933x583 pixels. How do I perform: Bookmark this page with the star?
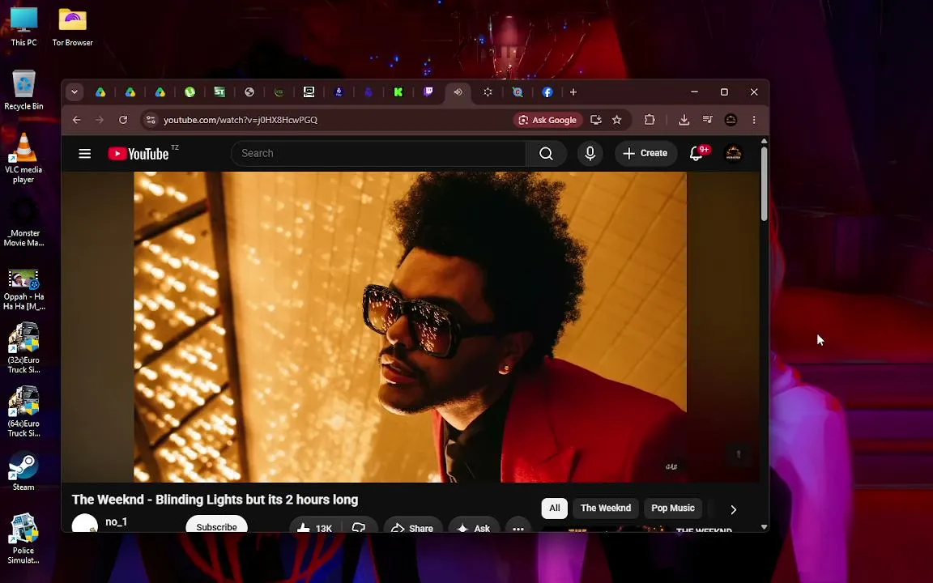point(617,120)
